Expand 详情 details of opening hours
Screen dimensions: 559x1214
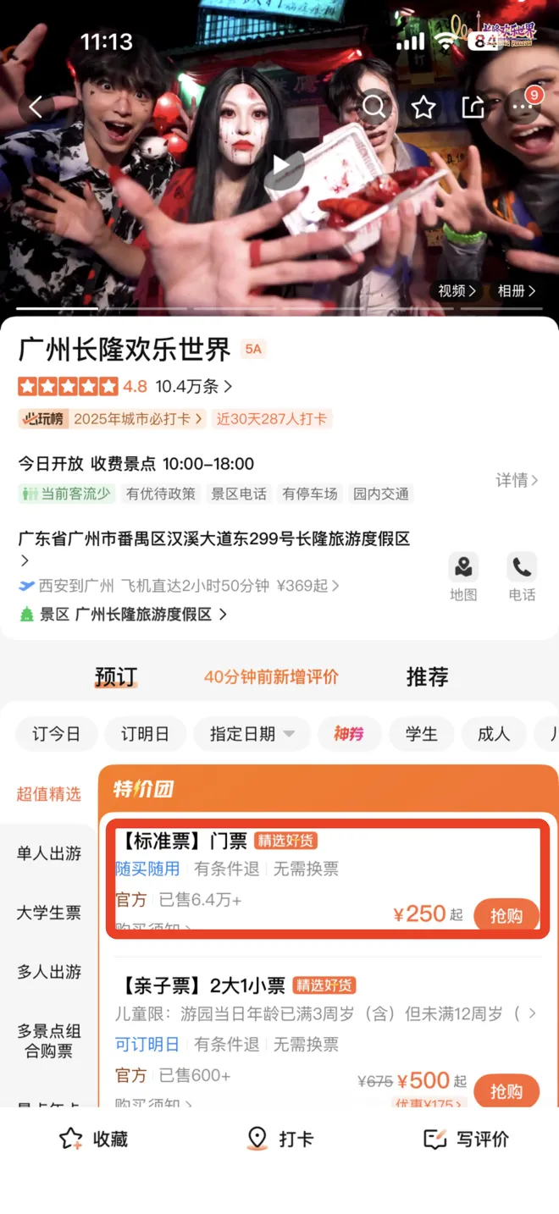(x=517, y=480)
